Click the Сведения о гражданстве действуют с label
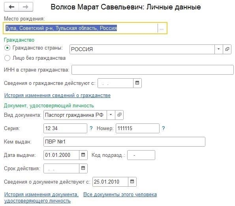Screen dimensions: 235x206 click(x=50, y=83)
